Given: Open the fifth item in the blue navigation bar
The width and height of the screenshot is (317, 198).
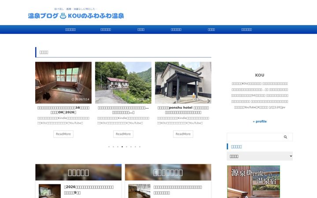Looking at the screenshot, I should [211, 29].
